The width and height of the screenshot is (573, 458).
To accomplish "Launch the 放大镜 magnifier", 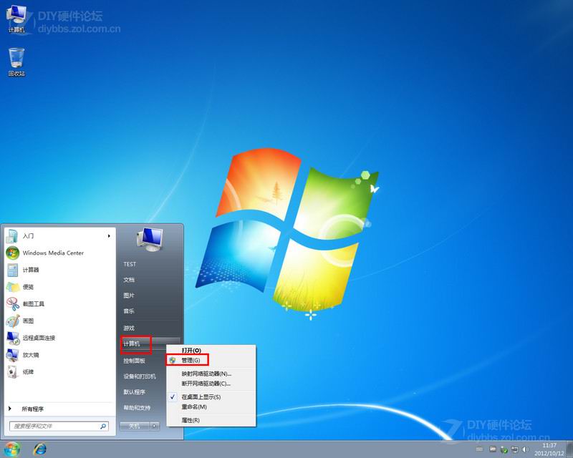I will [59, 355].
